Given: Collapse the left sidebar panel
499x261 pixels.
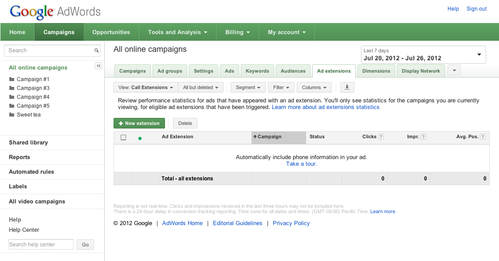Looking at the screenshot, I should [98, 66].
